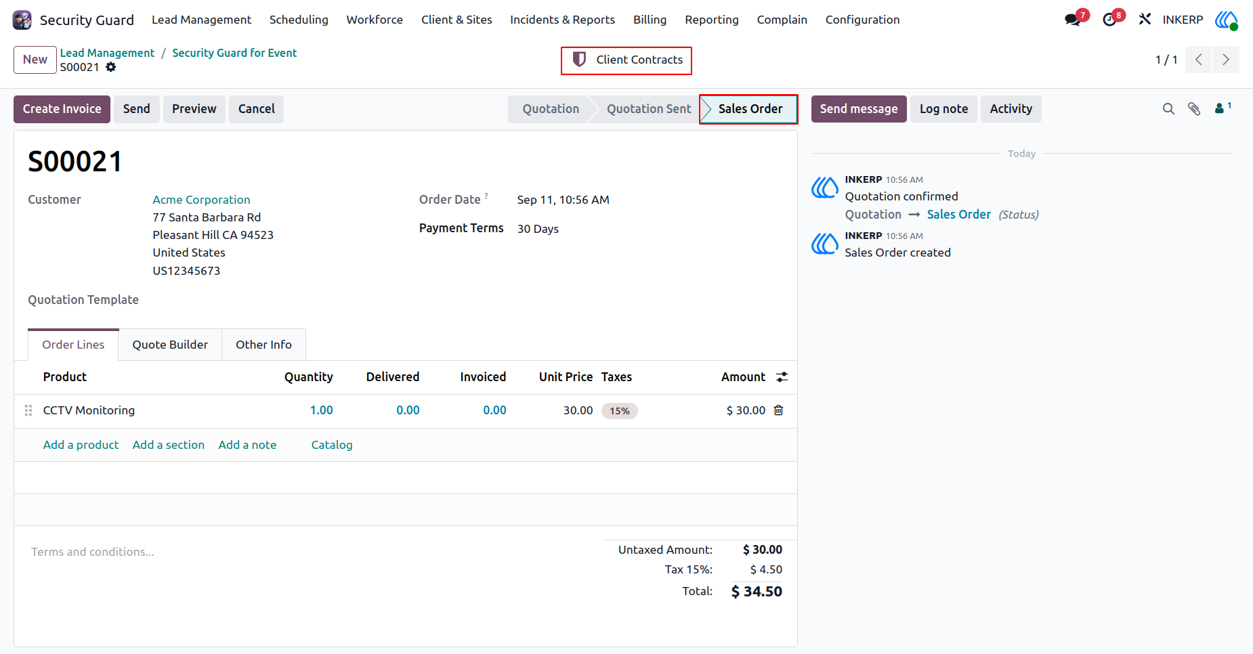The width and height of the screenshot is (1253, 654).
Task: Delete the CCTV Monitoring line
Action: 779,410
